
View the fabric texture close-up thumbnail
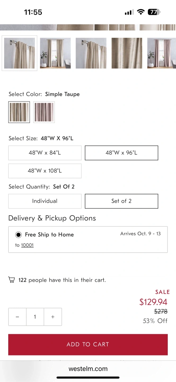point(127,53)
